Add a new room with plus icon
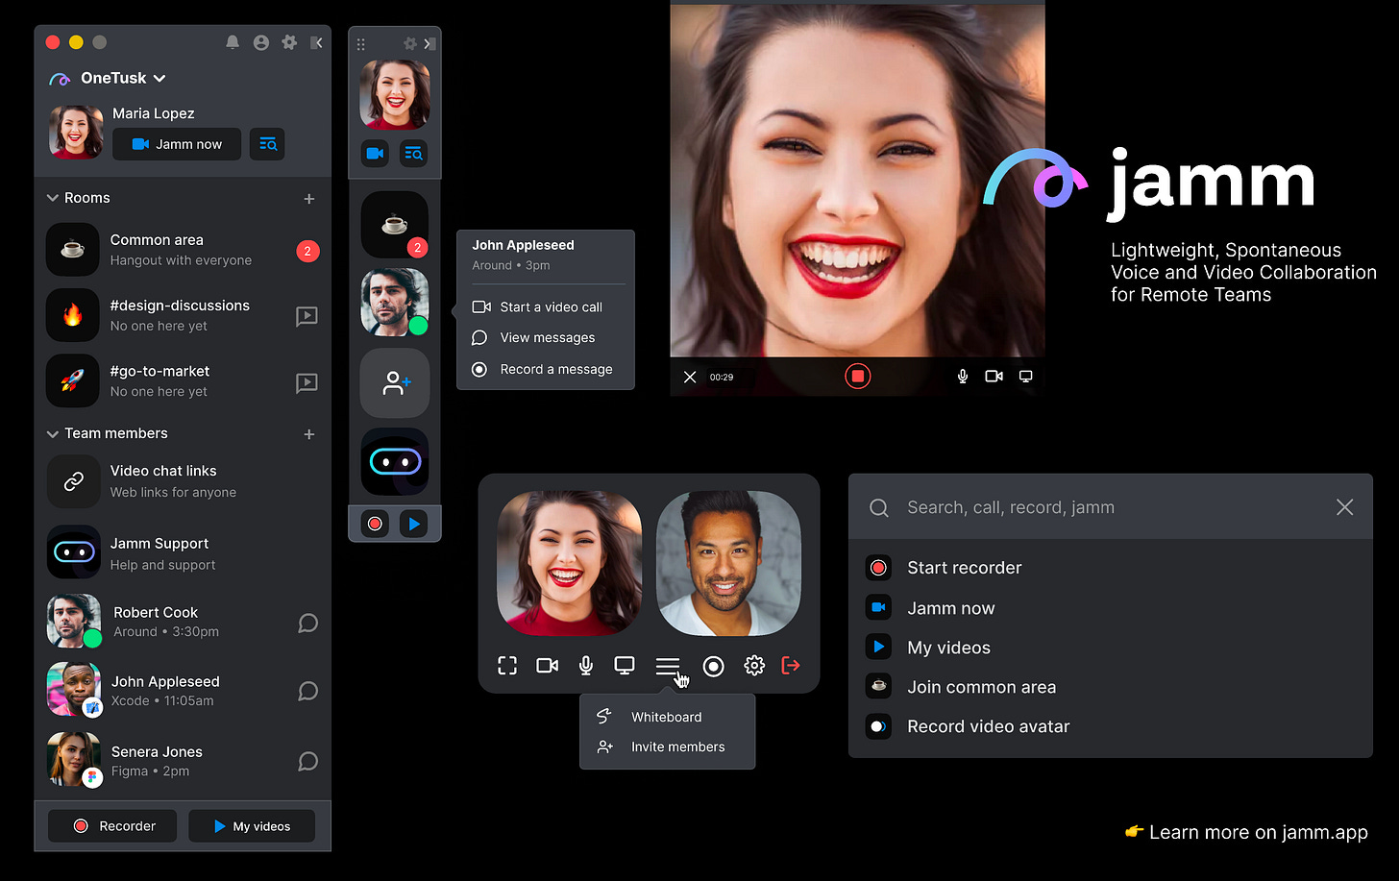Image resolution: width=1399 pixels, height=881 pixels. click(309, 199)
